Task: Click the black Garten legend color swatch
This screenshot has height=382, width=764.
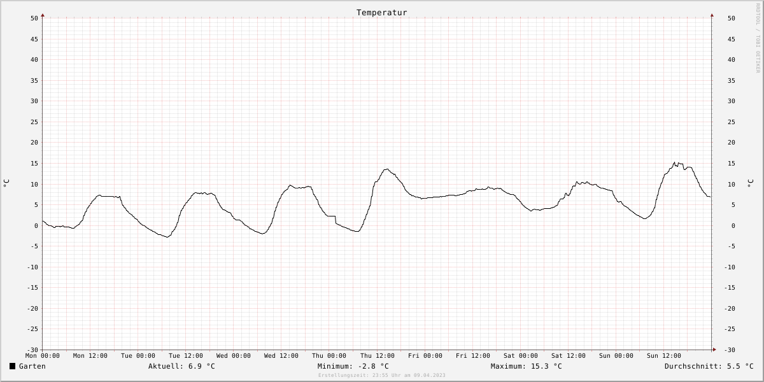Action: point(12,366)
